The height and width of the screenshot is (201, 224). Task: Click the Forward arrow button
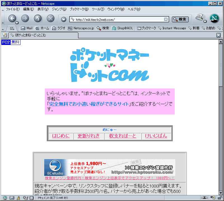click(25, 18)
